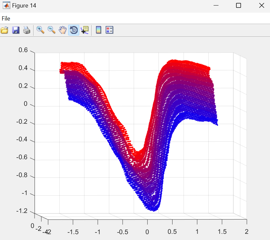Viewport: 270px width, 240px height.
Task: Maximize the Figure 14 window
Action: click(x=238, y=6)
